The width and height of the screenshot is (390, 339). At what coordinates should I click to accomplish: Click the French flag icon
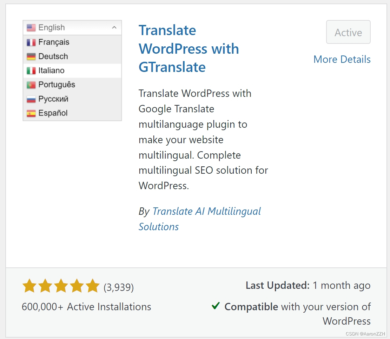(x=31, y=42)
